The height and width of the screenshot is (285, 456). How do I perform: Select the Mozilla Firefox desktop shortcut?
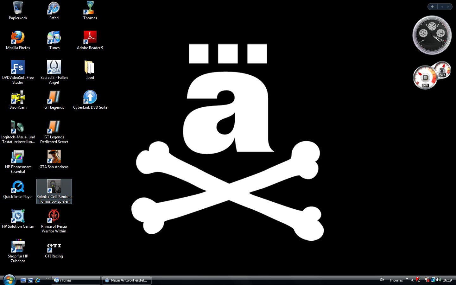pyautogui.click(x=18, y=41)
